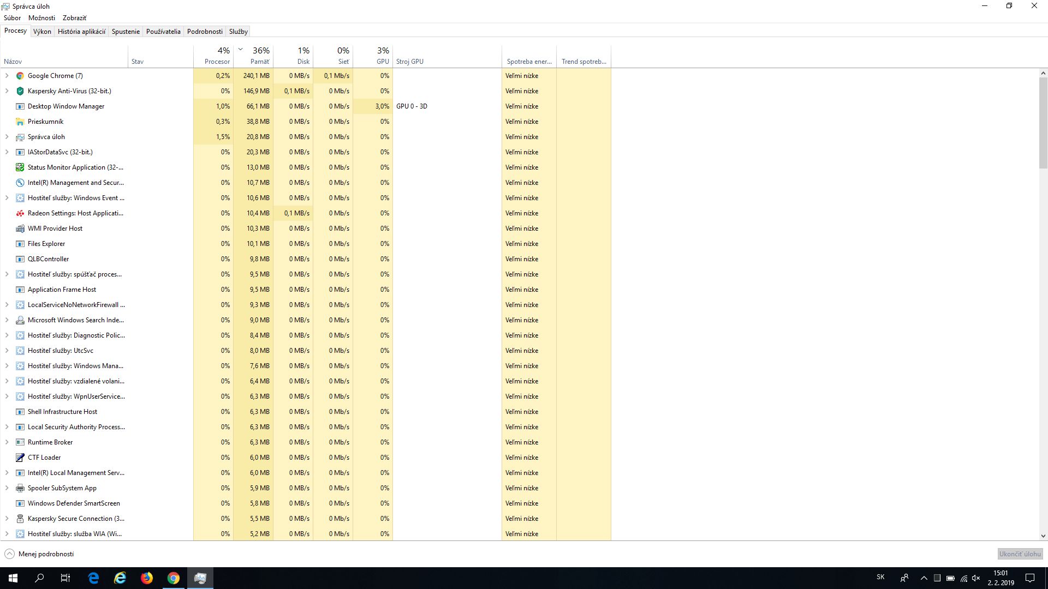1048x589 pixels.
Task: Expand the Google Chrome process group
Action: pyautogui.click(x=7, y=76)
